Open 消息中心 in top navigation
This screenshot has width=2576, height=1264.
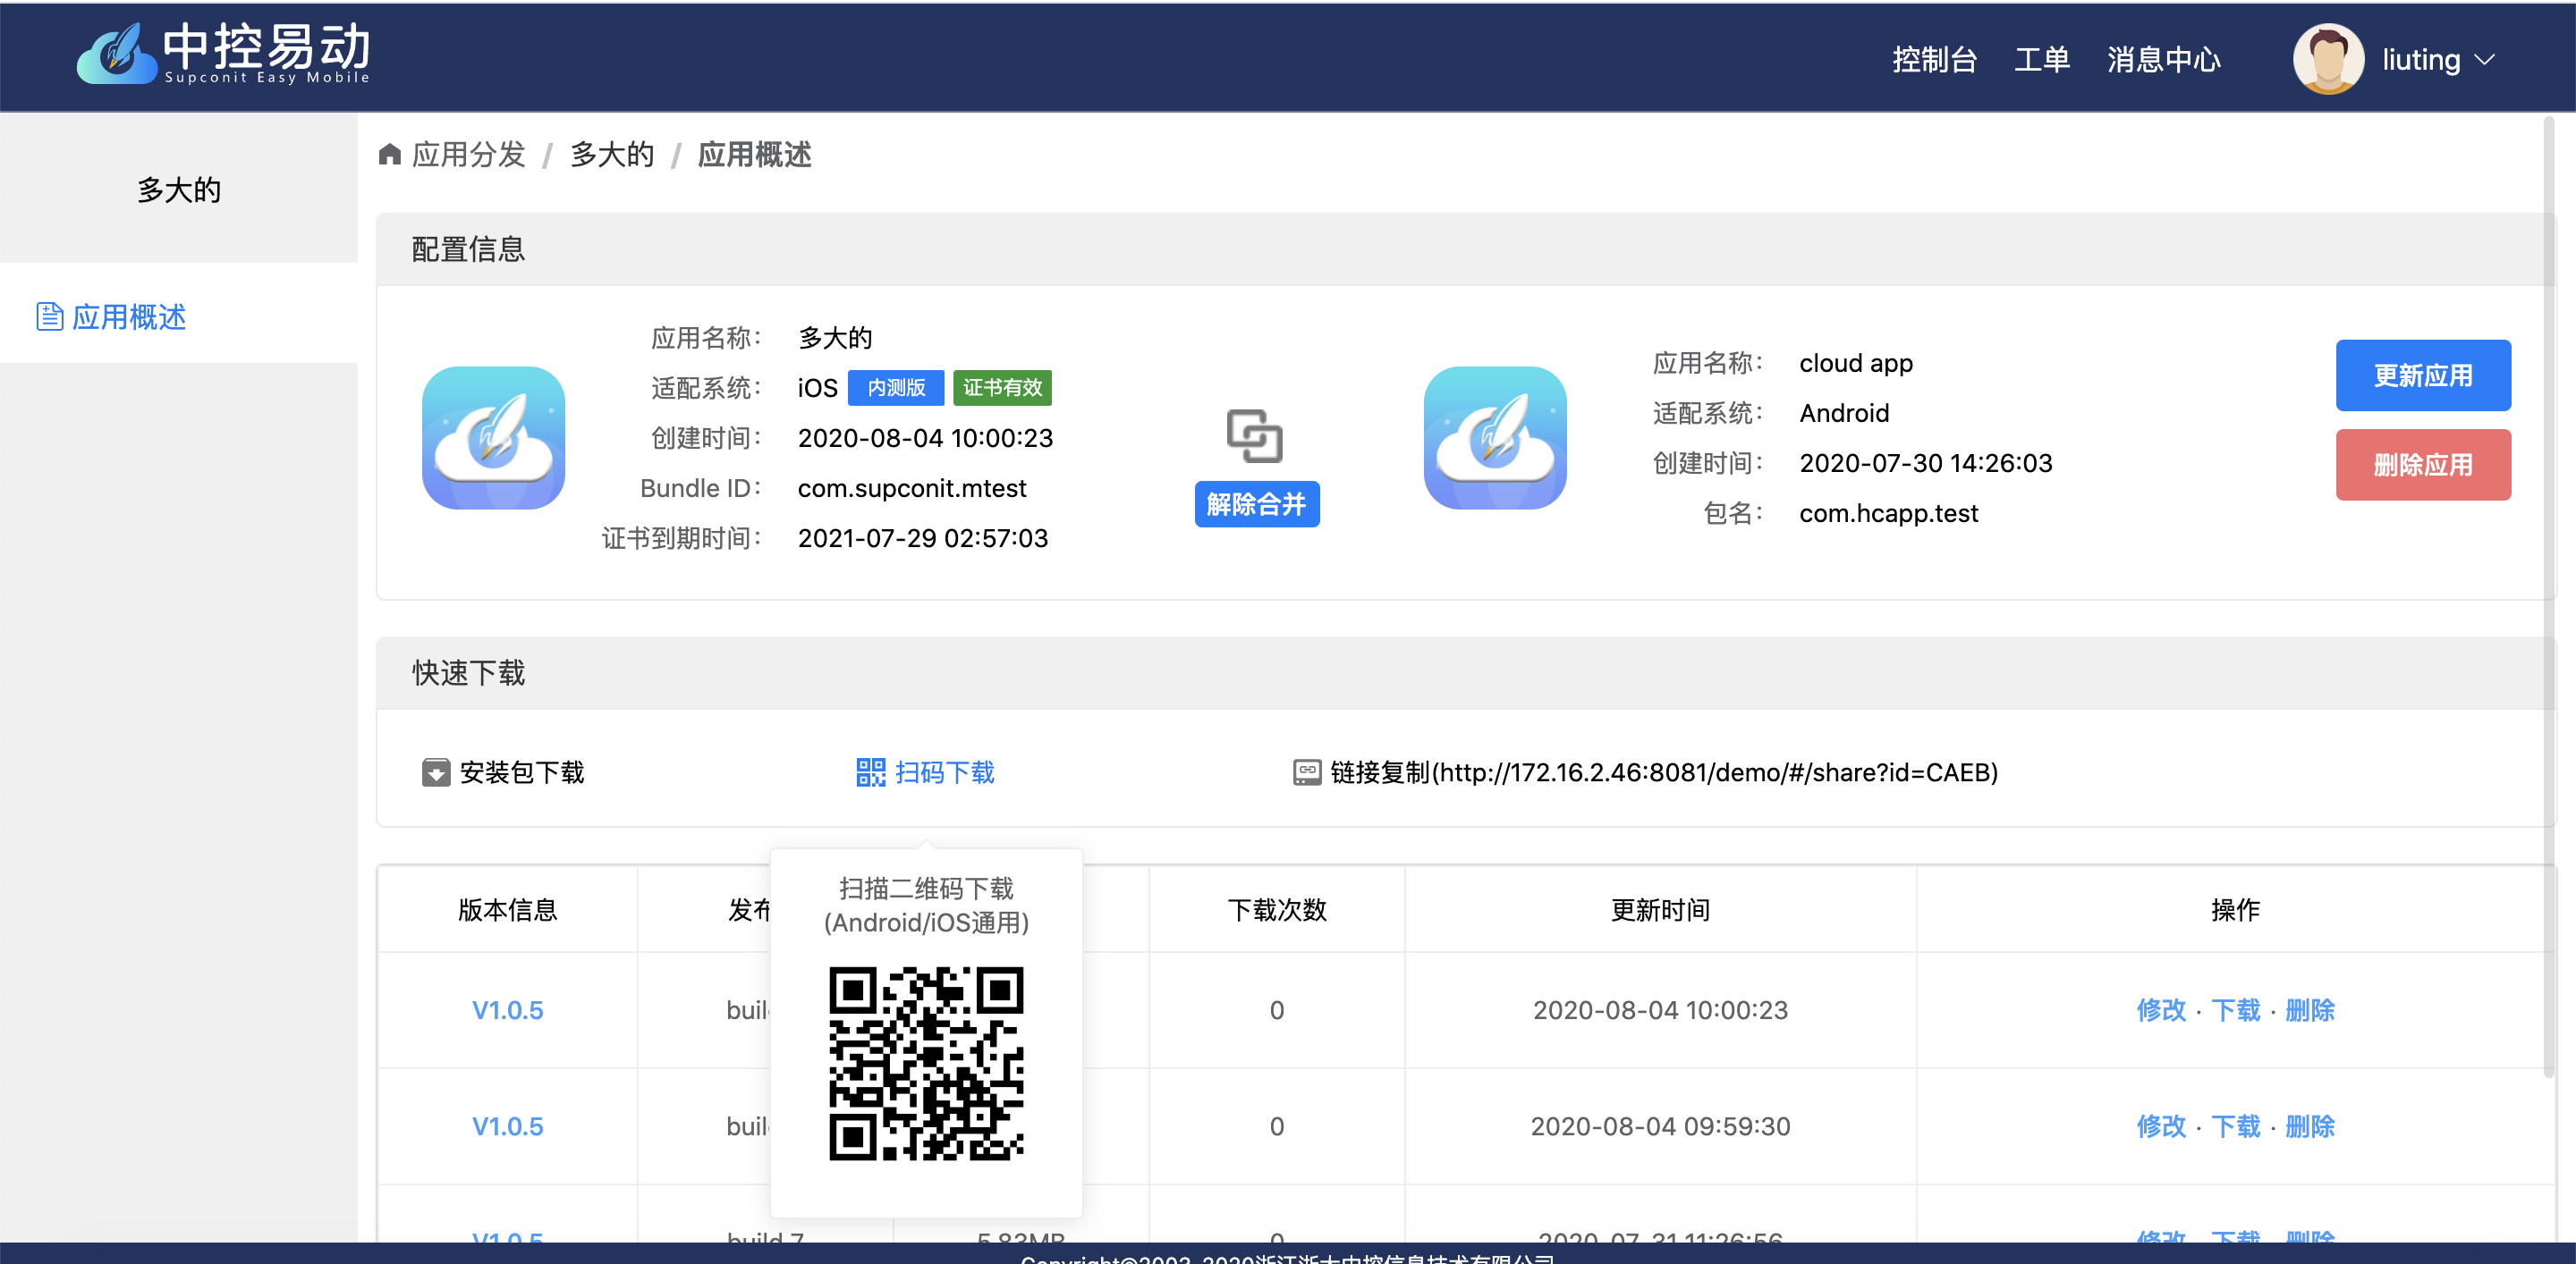(2164, 60)
